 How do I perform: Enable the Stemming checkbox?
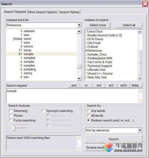click(11, 111)
